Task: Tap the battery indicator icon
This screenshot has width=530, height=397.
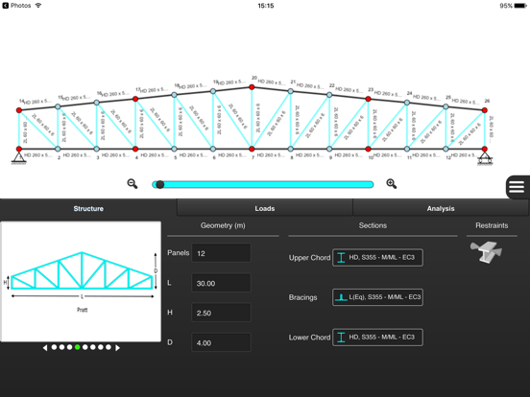Action: point(520,6)
